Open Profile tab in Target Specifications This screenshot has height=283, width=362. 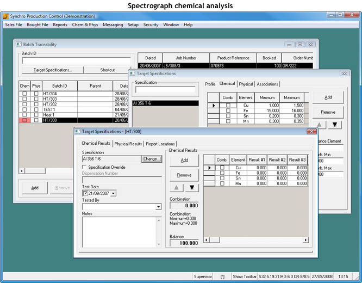210,84
